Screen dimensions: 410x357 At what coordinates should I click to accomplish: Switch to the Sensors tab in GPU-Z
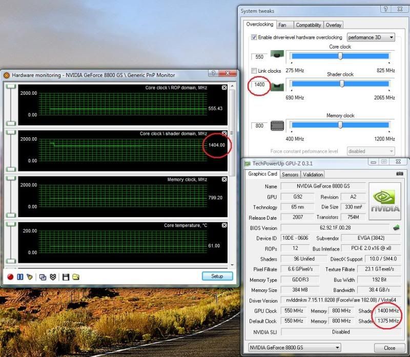click(x=290, y=174)
